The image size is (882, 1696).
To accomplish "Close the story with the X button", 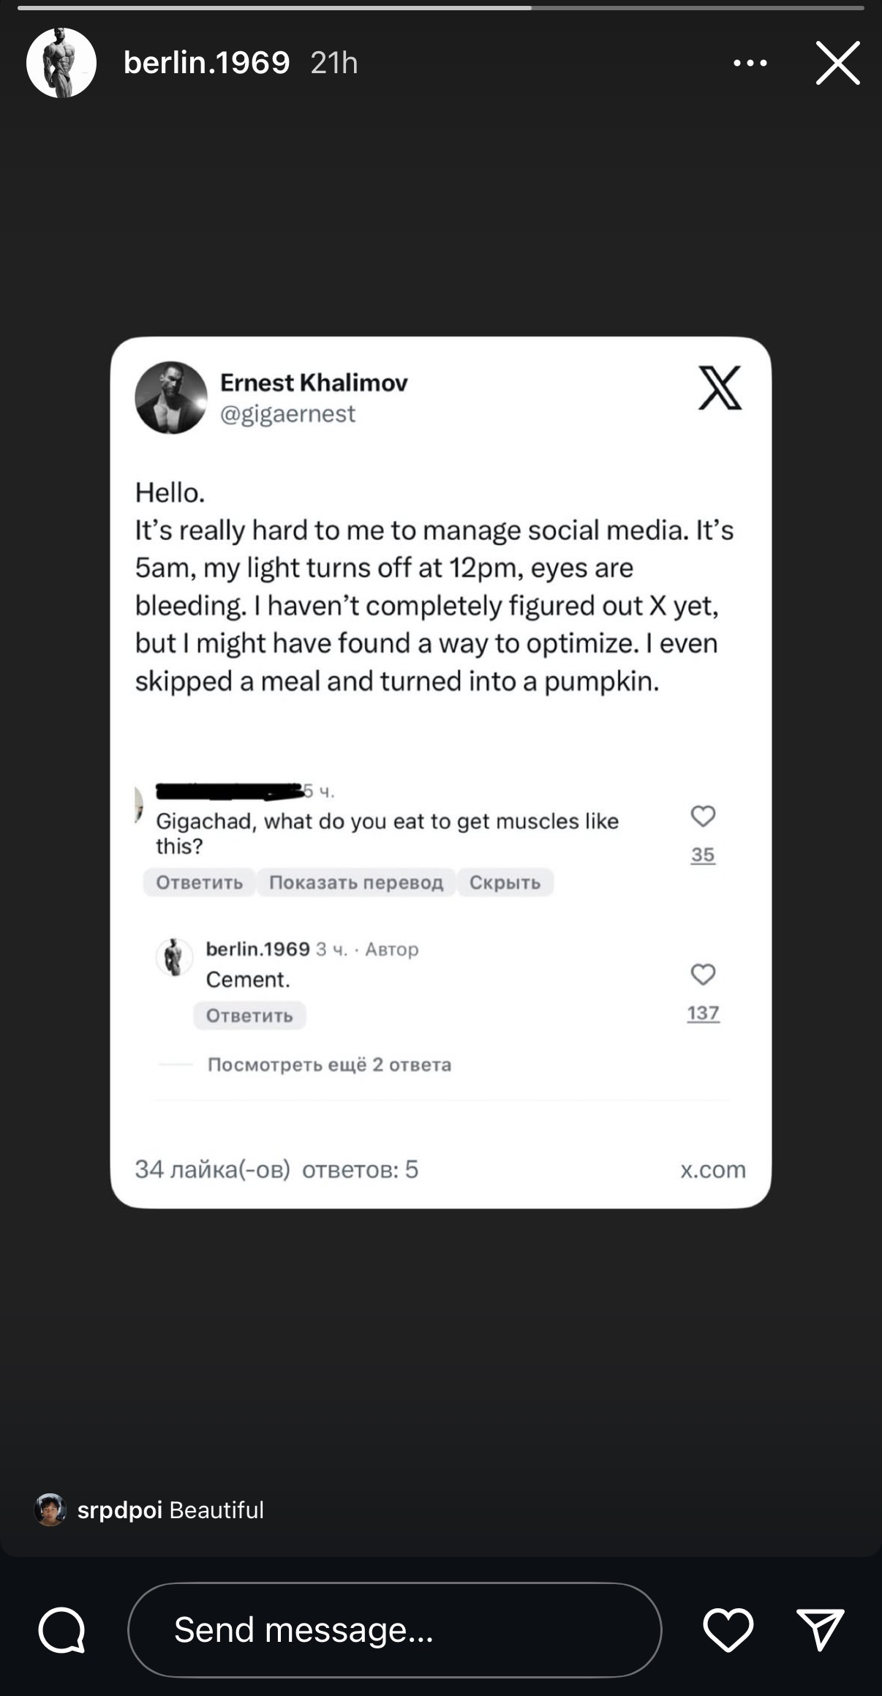I will (837, 64).
